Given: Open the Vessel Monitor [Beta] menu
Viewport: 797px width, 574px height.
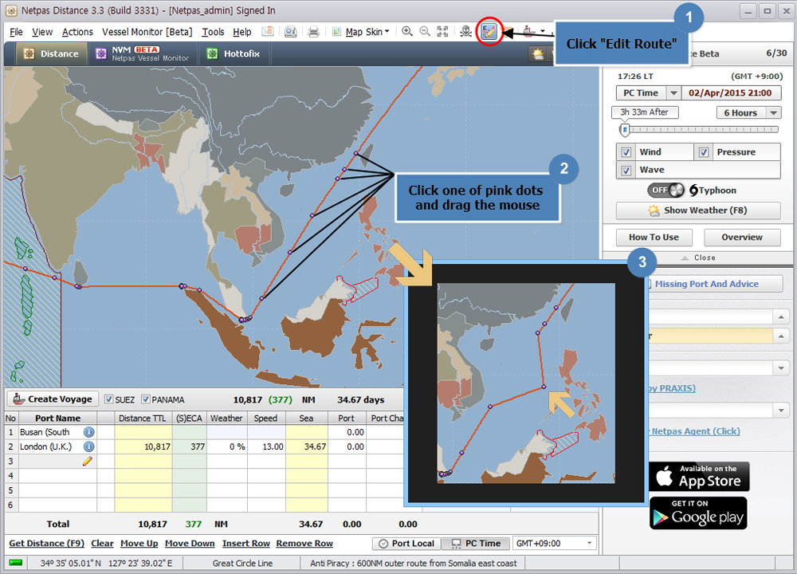Looking at the screenshot, I should (147, 32).
